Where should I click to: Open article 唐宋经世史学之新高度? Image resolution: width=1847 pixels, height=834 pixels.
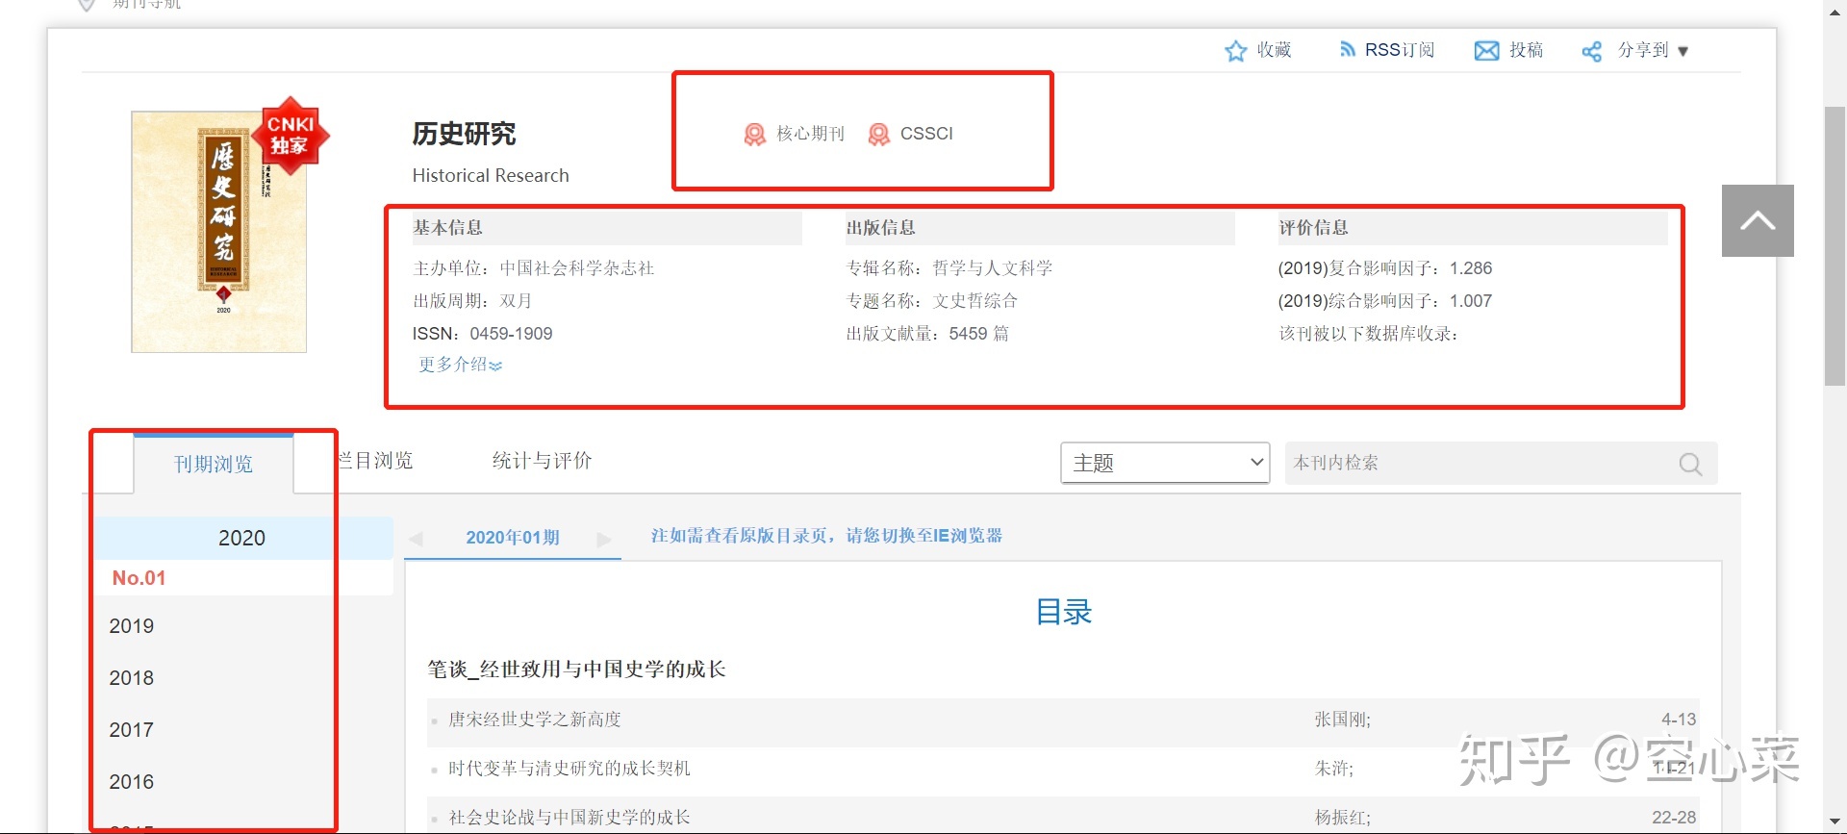[x=535, y=720]
